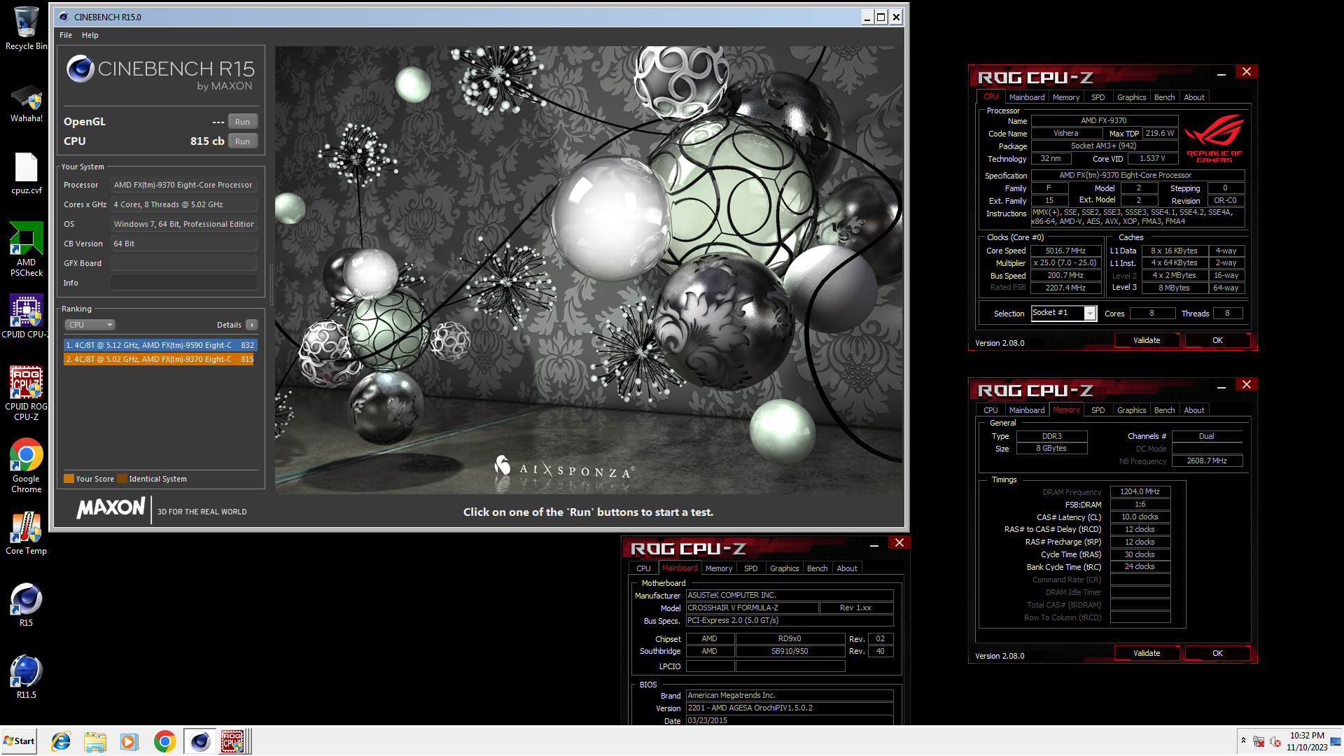Open Bench tab in Mainboard CPU-Z window
Image resolution: width=1344 pixels, height=756 pixels.
(817, 568)
